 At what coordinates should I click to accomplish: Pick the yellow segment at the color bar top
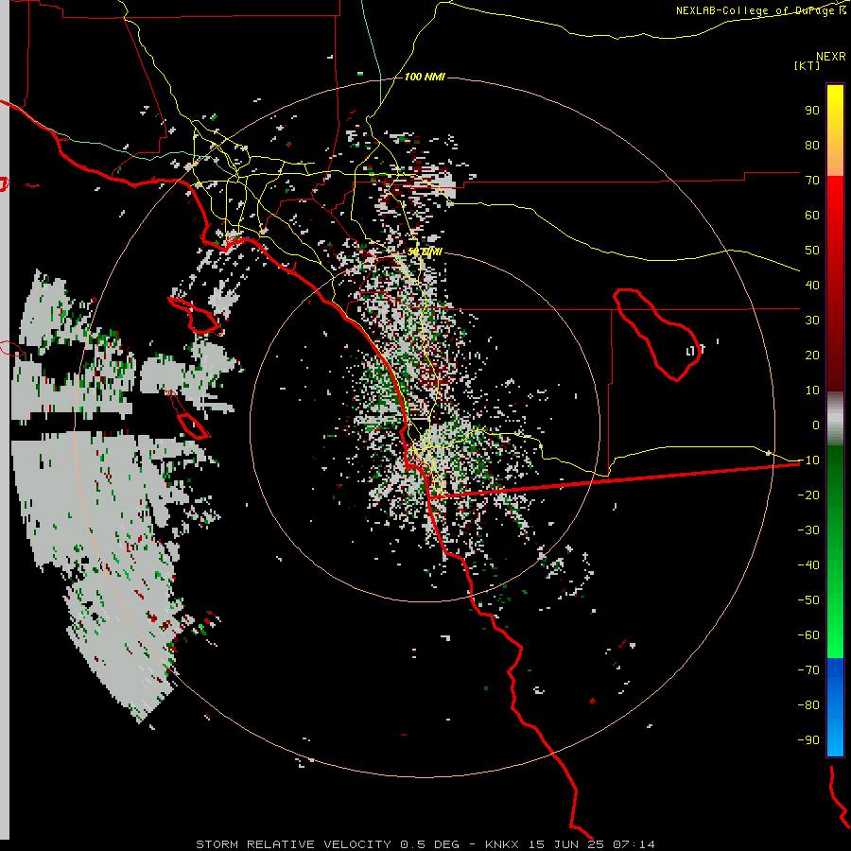coord(835,103)
